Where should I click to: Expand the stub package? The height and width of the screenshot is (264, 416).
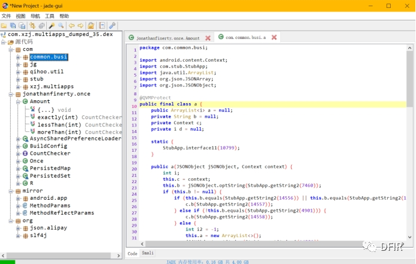click(x=18, y=79)
